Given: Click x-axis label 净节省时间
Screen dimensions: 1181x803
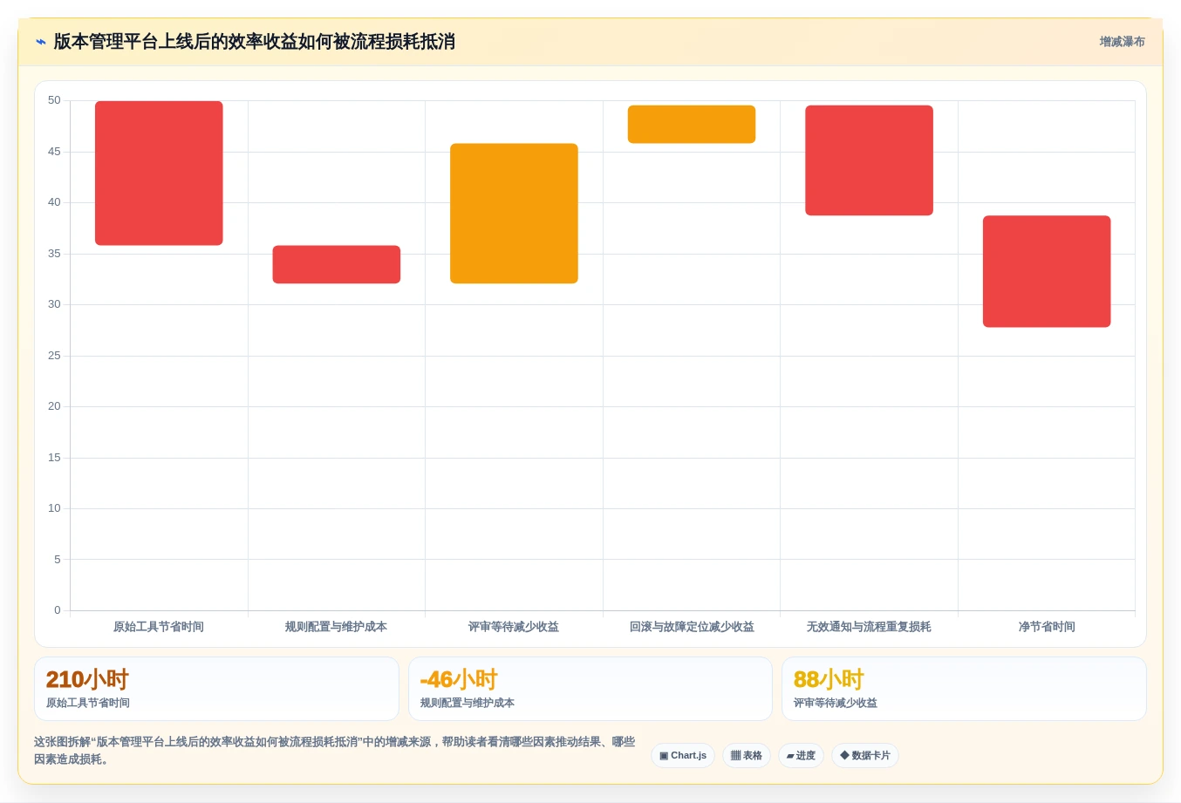Looking at the screenshot, I should (x=1047, y=627).
